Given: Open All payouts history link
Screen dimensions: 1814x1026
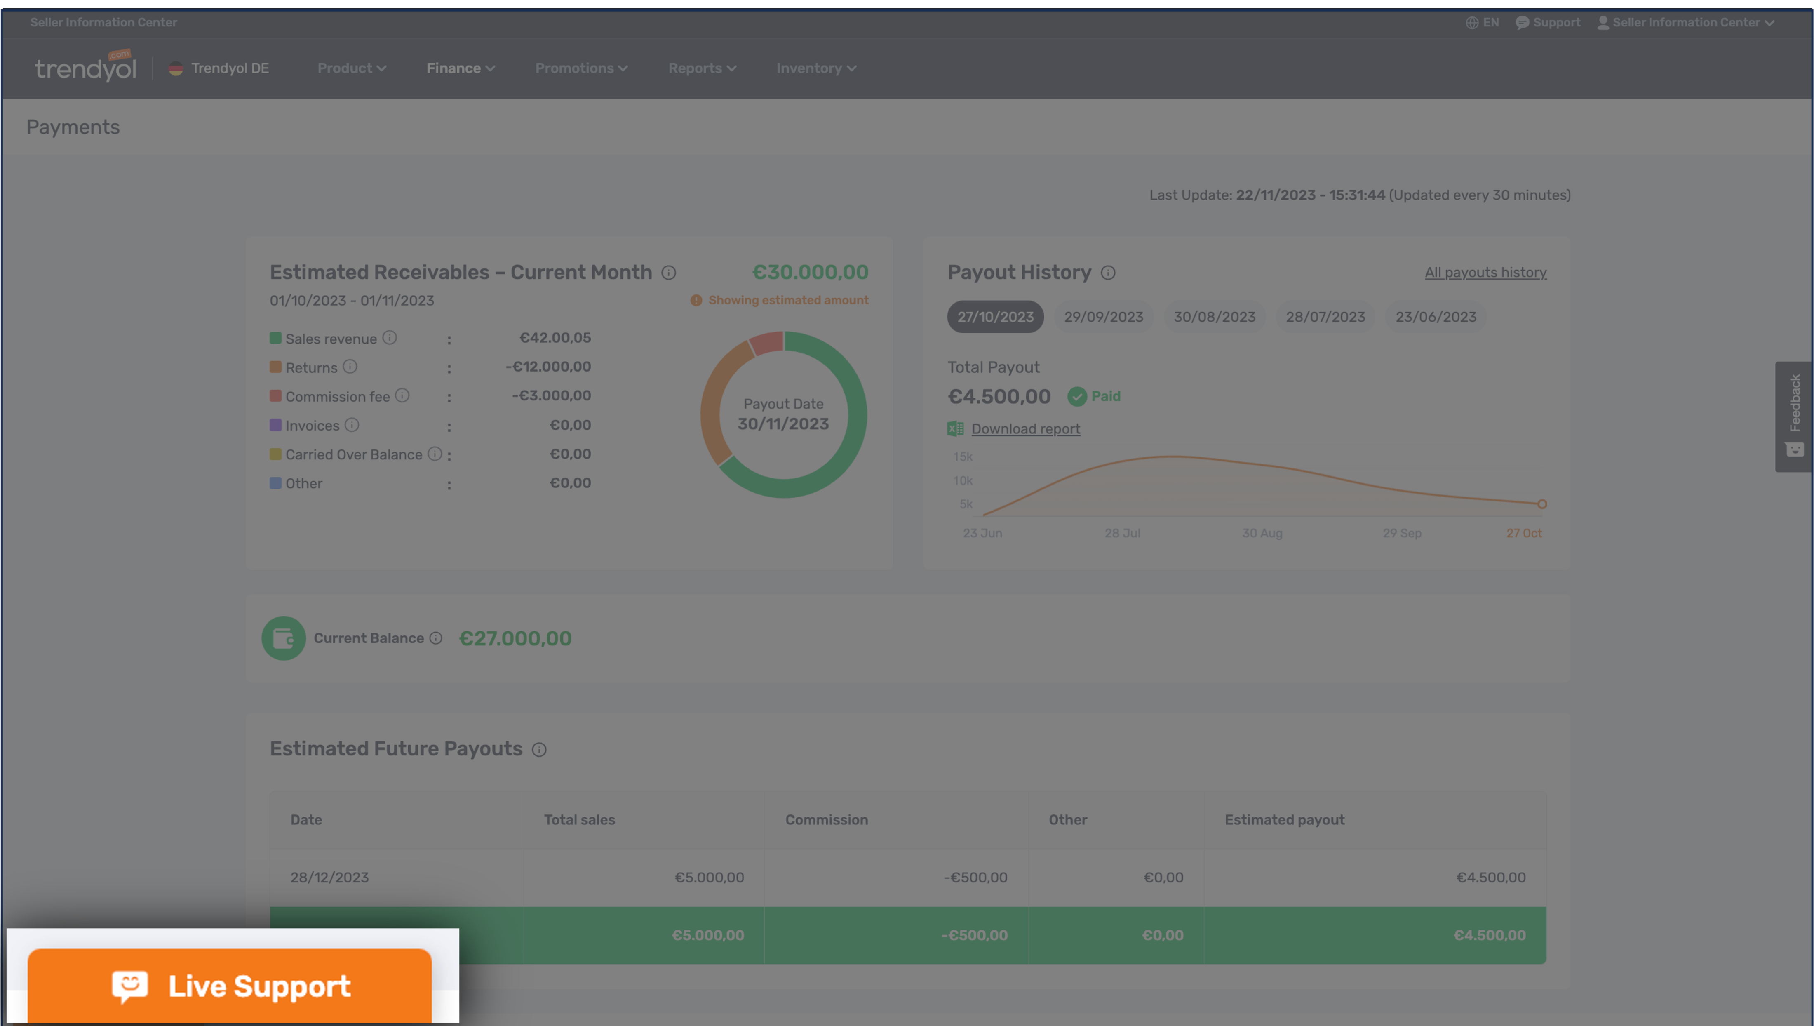Looking at the screenshot, I should 1485,273.
